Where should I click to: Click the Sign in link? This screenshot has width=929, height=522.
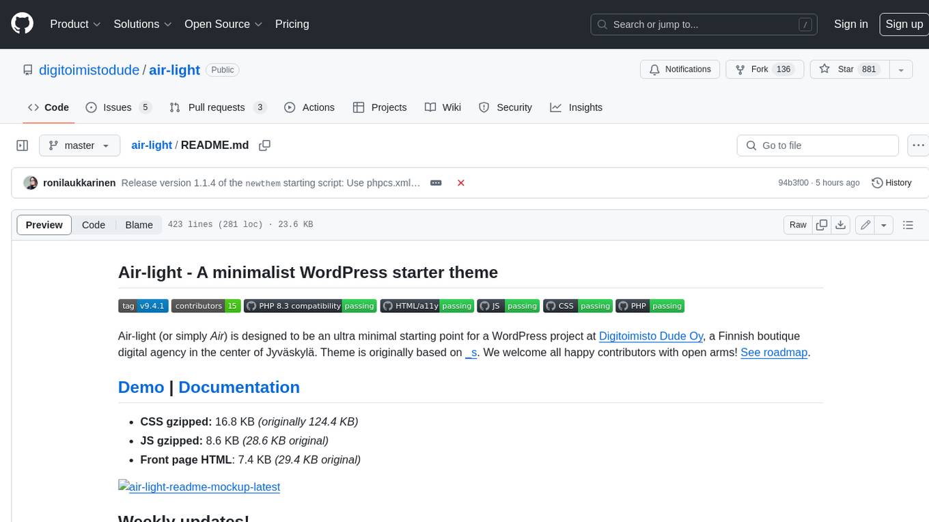click(x=850, y=24)
